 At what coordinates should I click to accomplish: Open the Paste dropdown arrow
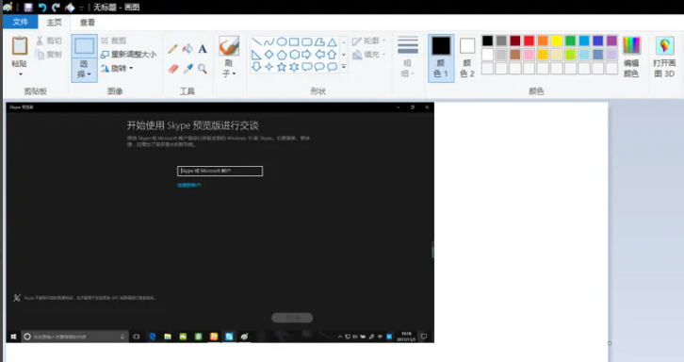[20, 74]
